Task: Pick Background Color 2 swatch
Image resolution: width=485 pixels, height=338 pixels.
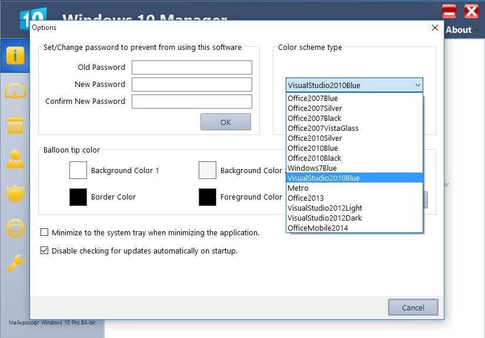Action: pos(208,170)
